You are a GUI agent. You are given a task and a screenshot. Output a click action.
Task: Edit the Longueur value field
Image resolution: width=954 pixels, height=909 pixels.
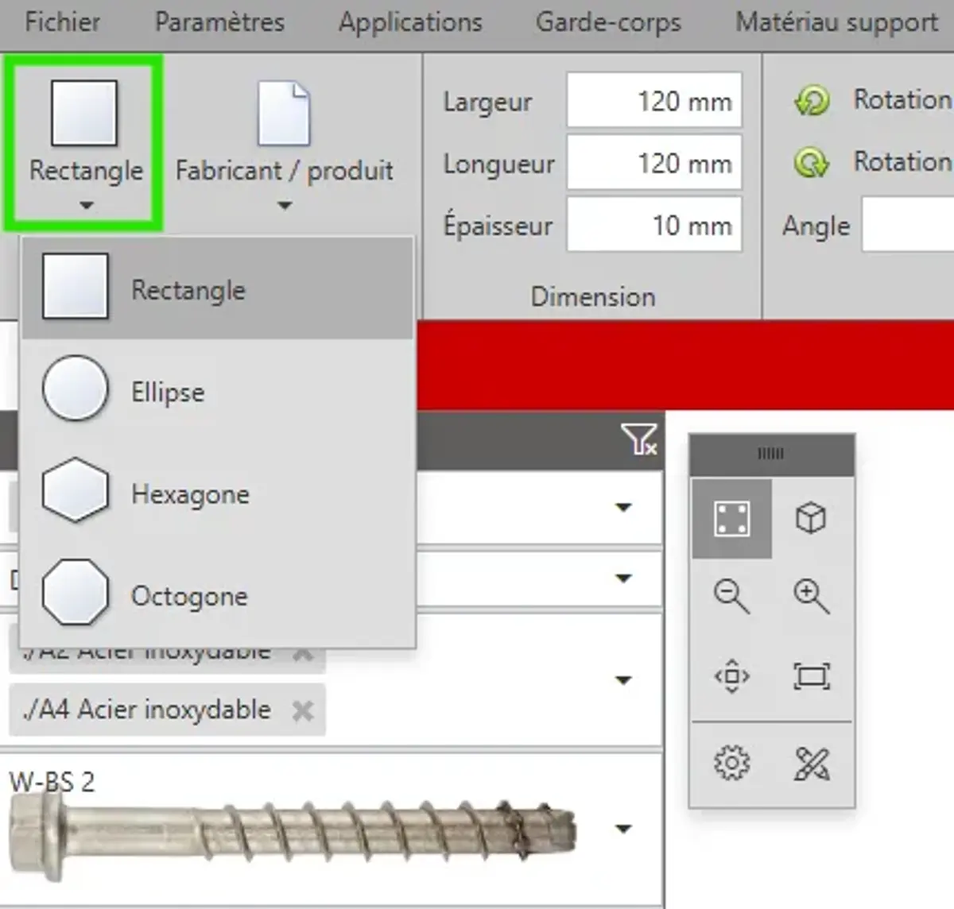tap(654, 163)
